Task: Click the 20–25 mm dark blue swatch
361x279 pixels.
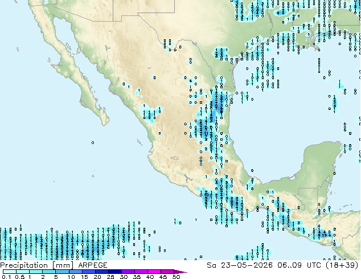Action: (x=101, y=272)
